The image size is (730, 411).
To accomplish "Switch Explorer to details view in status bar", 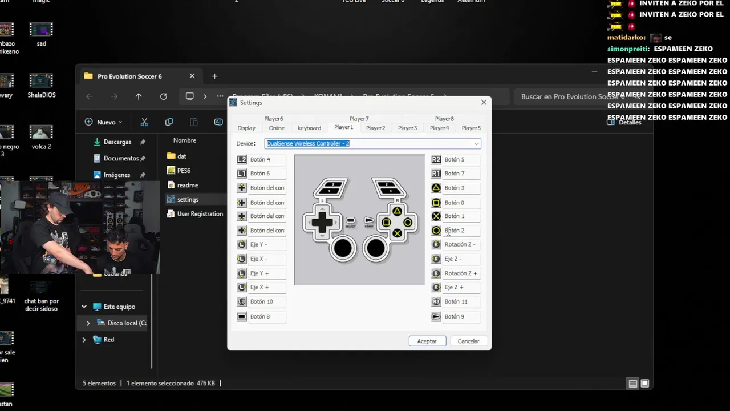I will pos(632,384).
